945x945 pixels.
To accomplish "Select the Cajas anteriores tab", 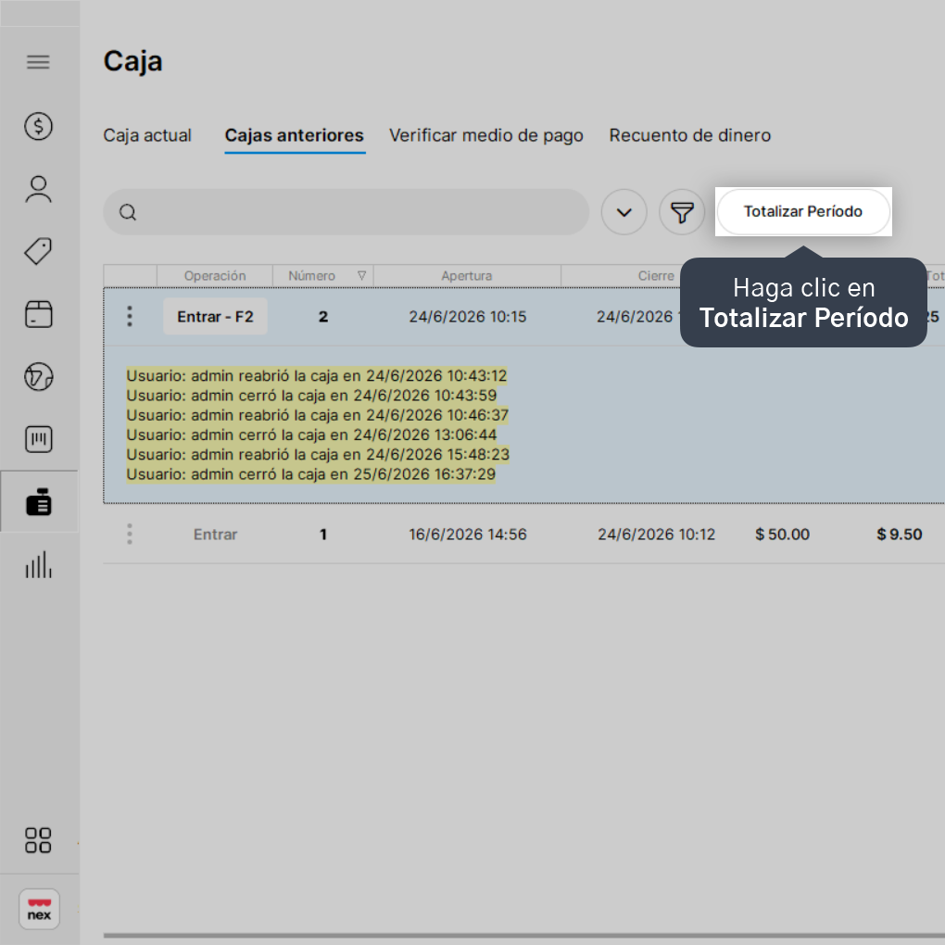I will pos(294,135).
